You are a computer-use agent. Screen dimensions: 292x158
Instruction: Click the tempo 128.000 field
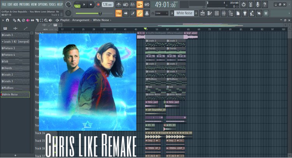click(x=107, y=5)
